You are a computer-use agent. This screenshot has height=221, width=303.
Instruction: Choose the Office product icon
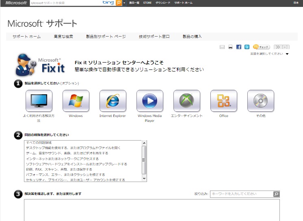pyautogui.click(x=224, y=100)
